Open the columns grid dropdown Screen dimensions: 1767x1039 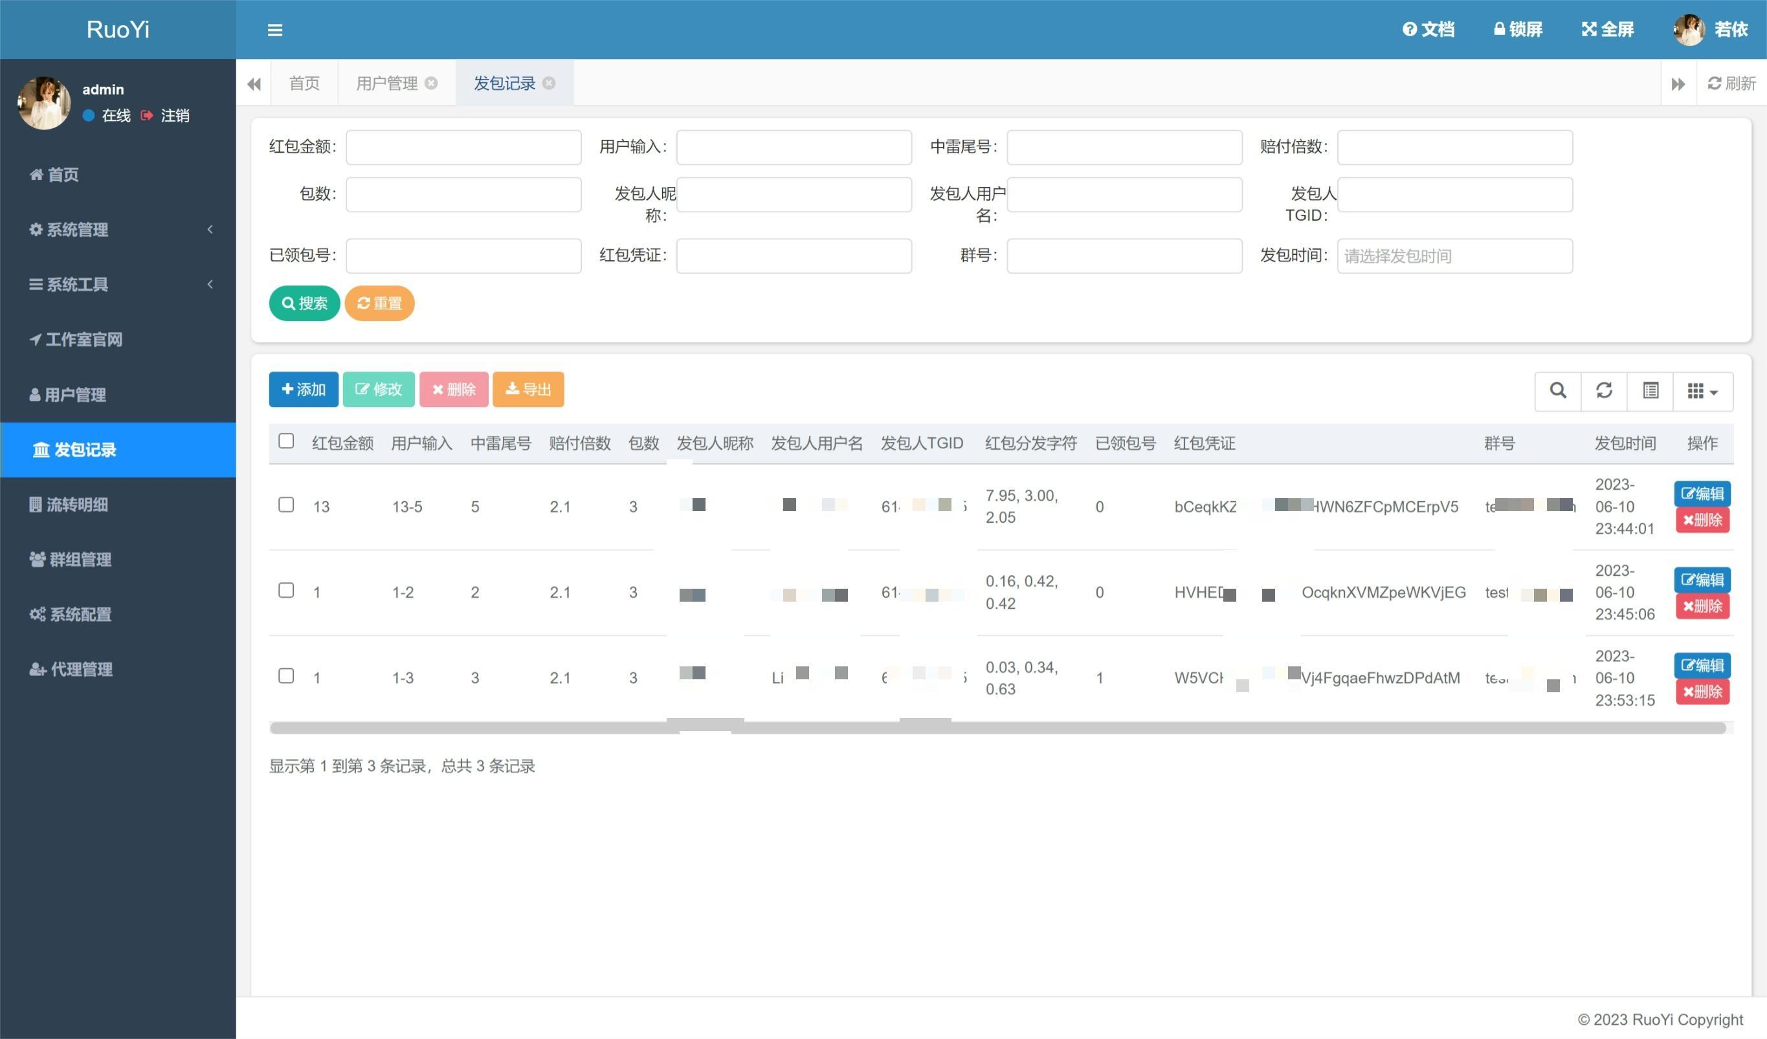[x=1702, y=391]
